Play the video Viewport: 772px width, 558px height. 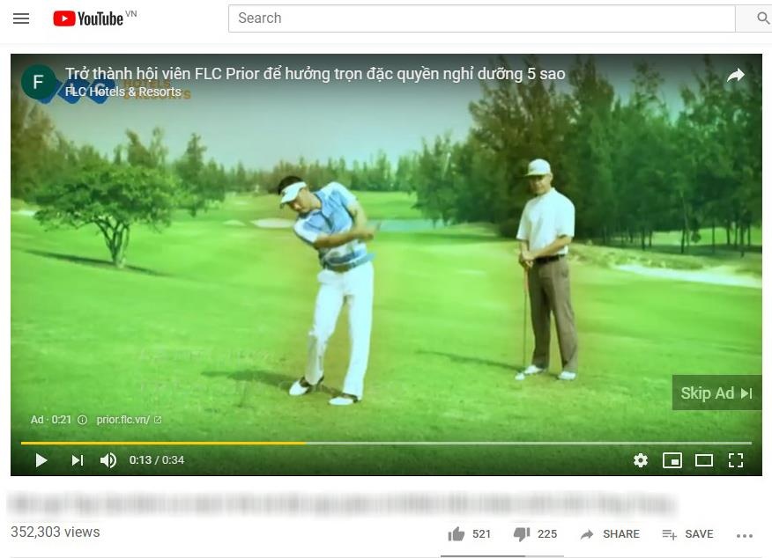[x=41, y=460]
